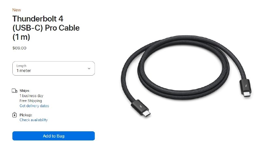Click the Pickup: label
Screen dimensions: 261x145
point(26,115)
